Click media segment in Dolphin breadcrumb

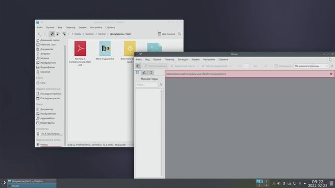78,34
